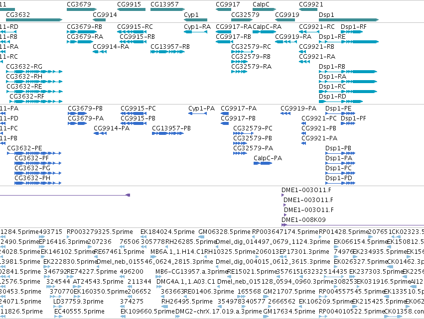The width and height of the screenshot is (424, 319).
Task: Click protein CG3679-PB
Action: [x=77, y=113]
